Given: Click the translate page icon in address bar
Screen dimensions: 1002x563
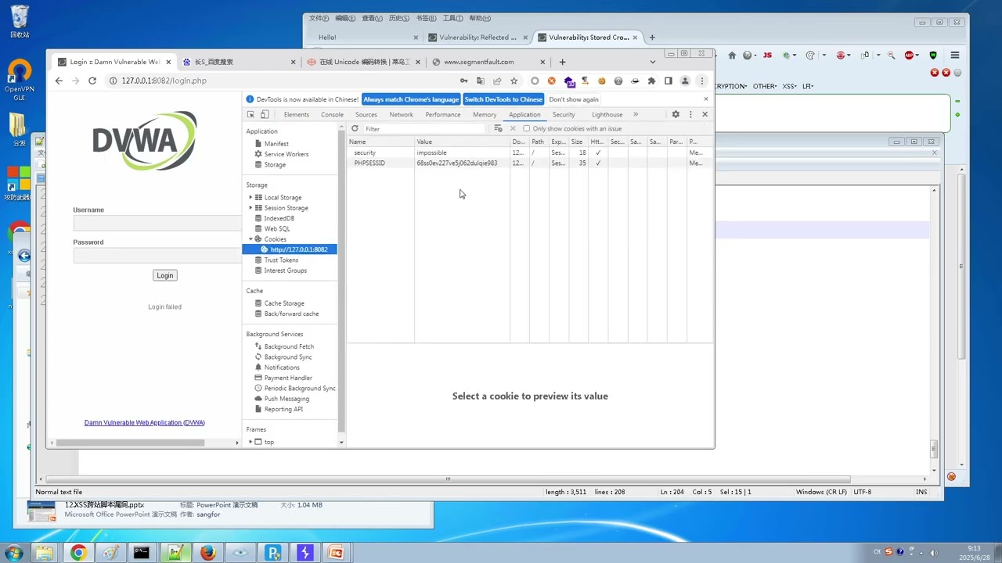Looking at the screenshot, I should click(481, 81).
